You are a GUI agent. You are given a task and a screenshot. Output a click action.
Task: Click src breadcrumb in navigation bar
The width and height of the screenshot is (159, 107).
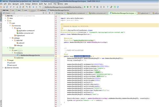[x=12, y=10]
